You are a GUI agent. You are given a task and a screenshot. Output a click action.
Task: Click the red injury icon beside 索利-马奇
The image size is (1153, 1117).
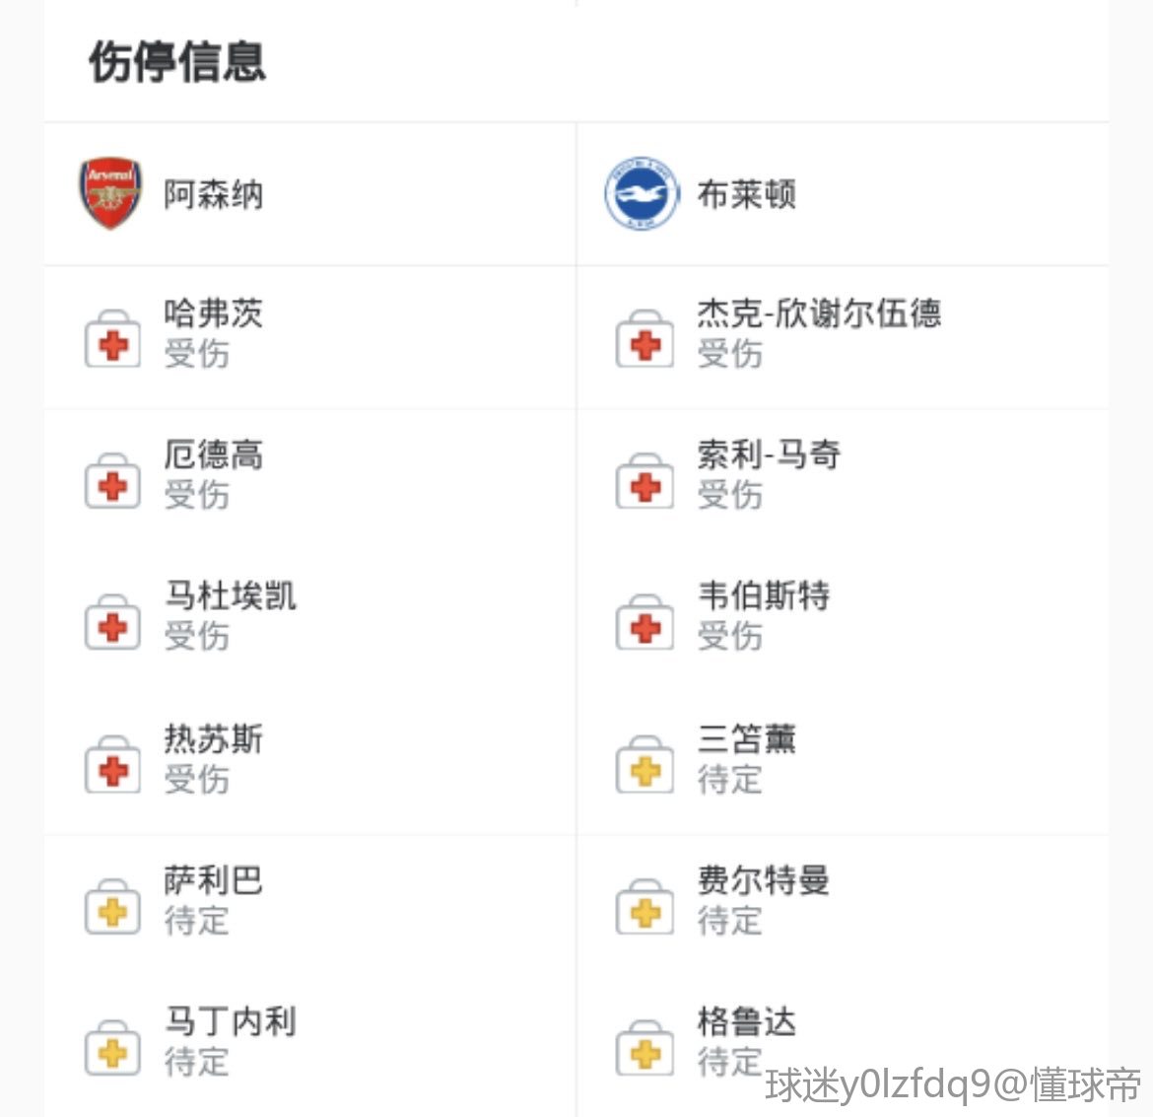[644, 482]
